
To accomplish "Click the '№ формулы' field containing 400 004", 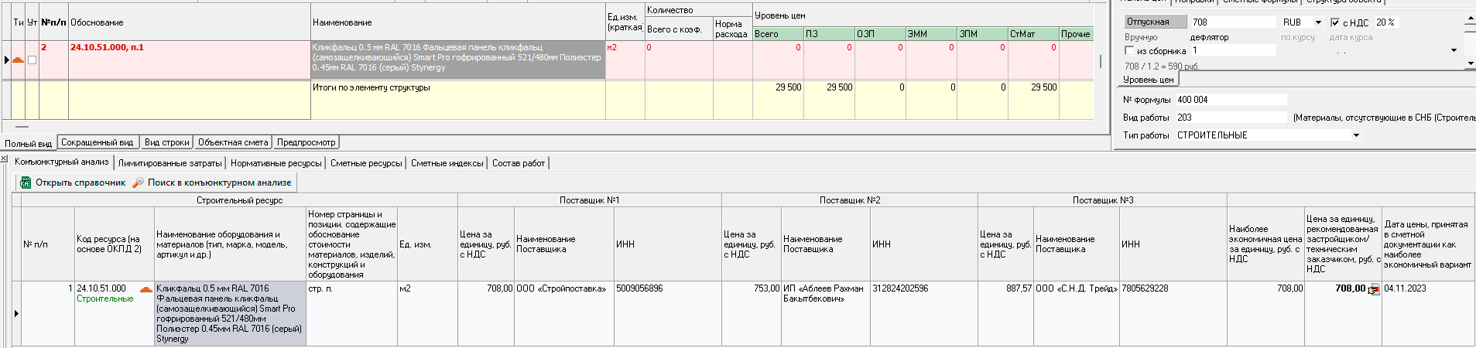I will 1231,100.
